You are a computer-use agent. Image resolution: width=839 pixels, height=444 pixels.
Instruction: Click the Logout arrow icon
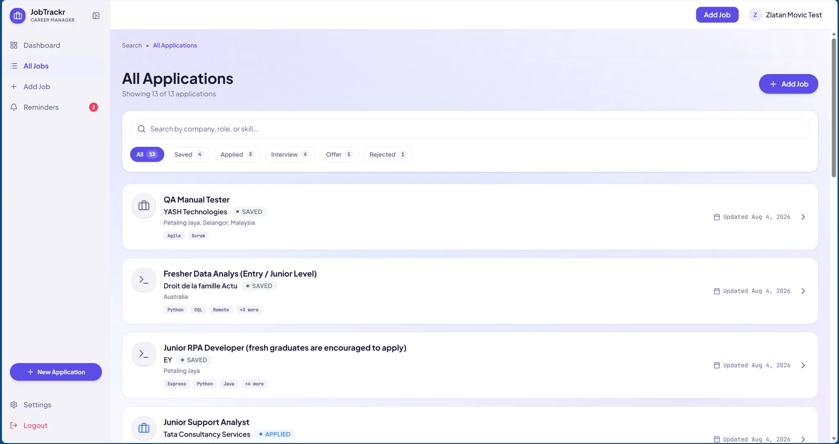[14, 425]
